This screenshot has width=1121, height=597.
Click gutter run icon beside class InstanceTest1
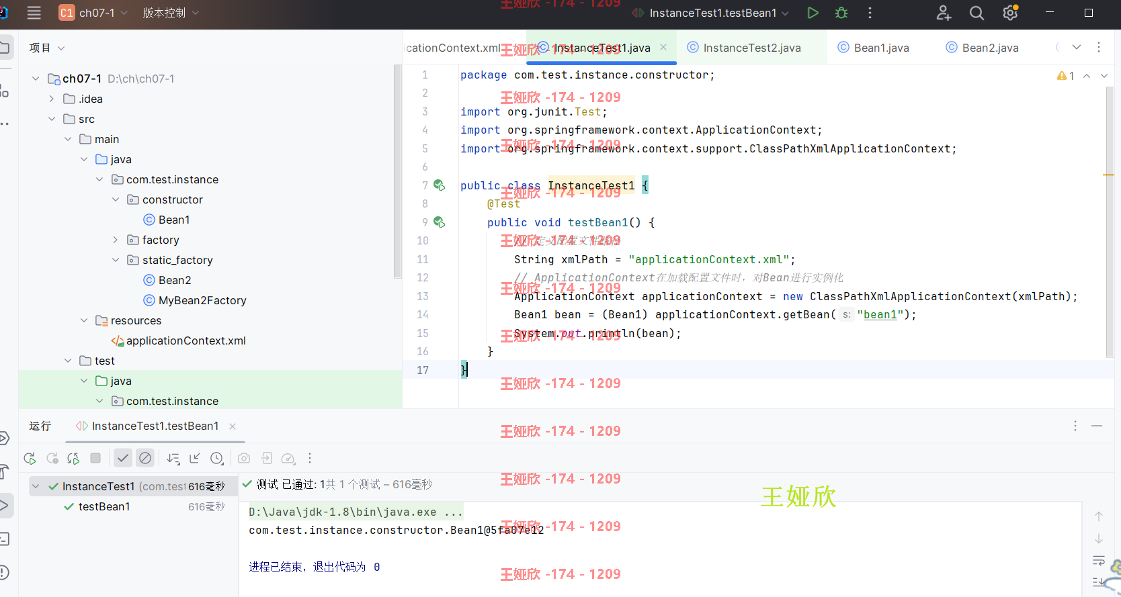pyautogui.click(x=439, y=185)
